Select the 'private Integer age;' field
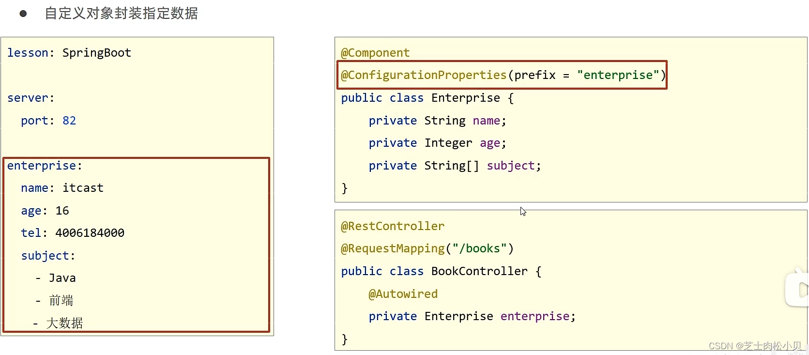This screenshot has height=355, width=809. [438, 143]
